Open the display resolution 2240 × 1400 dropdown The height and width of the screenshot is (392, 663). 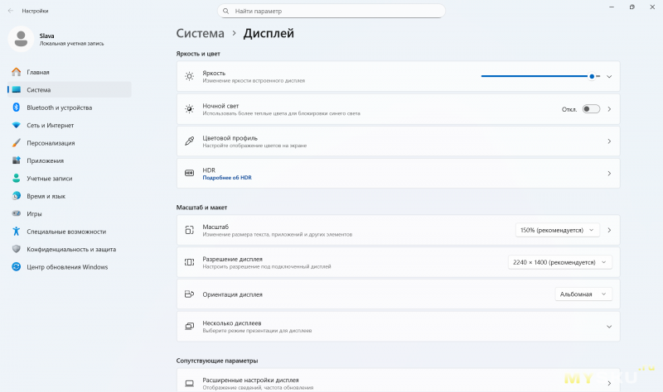click(x=559, y=262)
